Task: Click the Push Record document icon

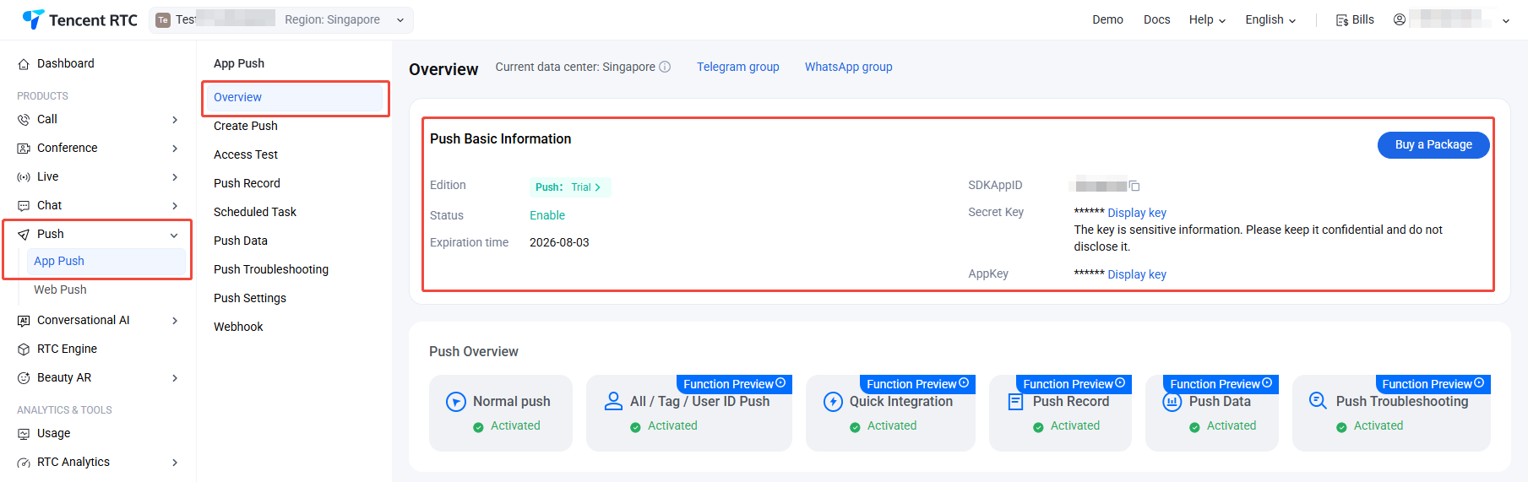Action: [x=1015, y=402]
